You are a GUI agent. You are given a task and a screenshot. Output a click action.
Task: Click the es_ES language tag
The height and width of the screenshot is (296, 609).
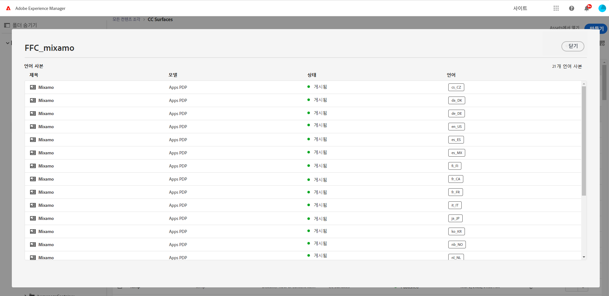pos(456,140)
